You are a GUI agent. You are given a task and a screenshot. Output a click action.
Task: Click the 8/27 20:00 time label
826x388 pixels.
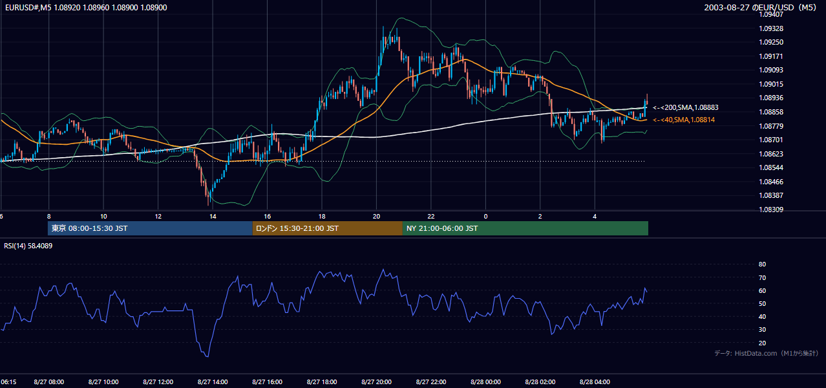376,382
